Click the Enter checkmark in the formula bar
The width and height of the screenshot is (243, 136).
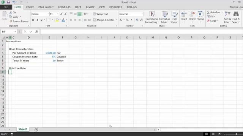tap(31, 31)
